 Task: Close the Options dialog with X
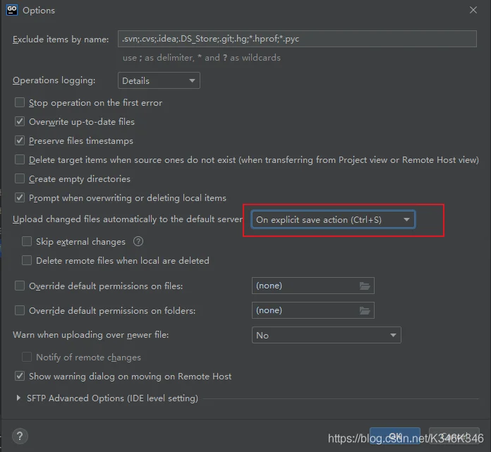(x=473, y=11)
